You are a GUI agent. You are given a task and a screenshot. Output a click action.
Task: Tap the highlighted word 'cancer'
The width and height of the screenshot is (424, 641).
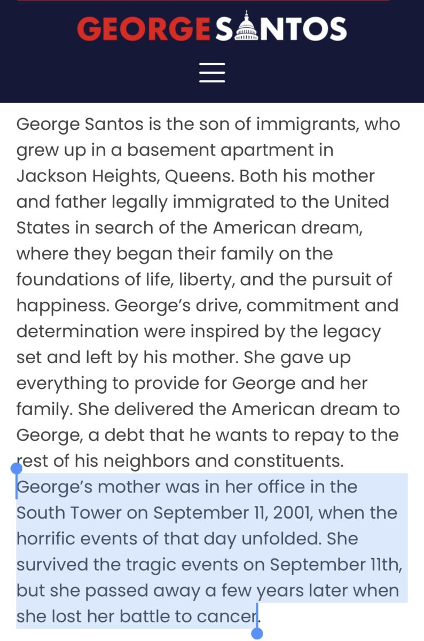point(227,616)
